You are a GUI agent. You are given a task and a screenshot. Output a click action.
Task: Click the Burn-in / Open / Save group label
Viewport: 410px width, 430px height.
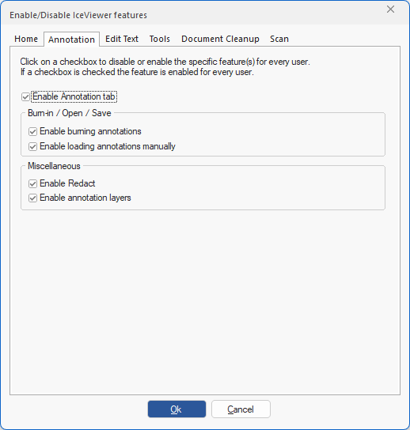[x=70, y=113]
